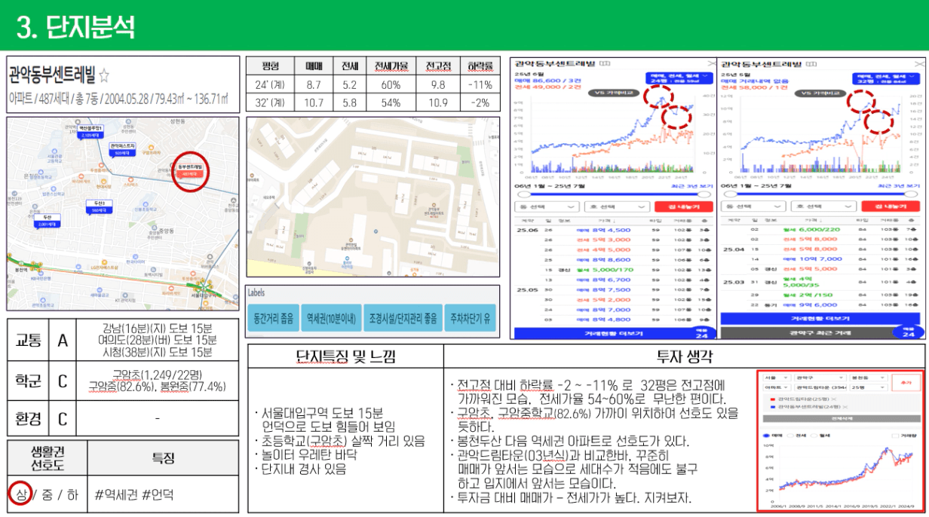Open the 동 선택 dropdown in 24평 panel
The image size is (929, 517).
tap(547, 206)
